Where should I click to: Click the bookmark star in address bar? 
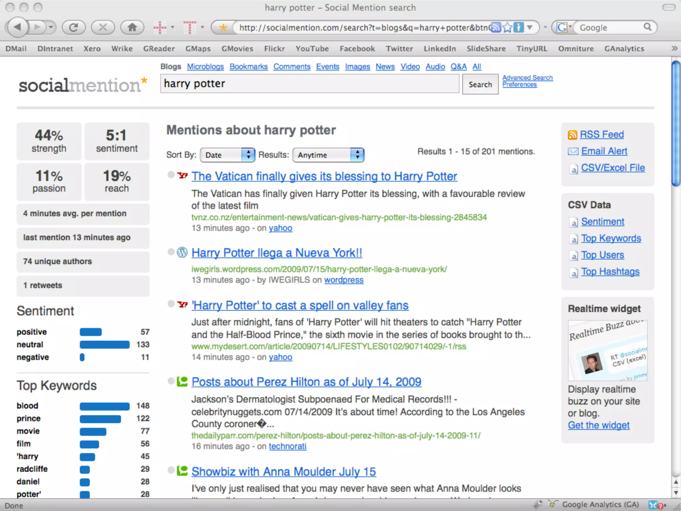507,27
